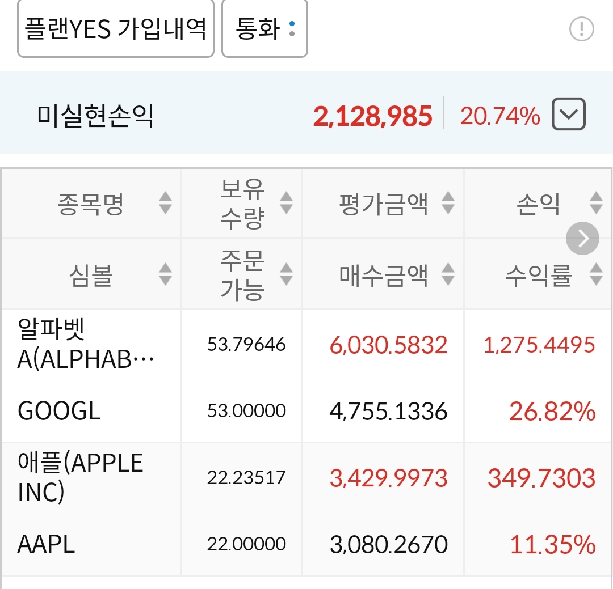Open the AAPL symbol entry
The image size is (613, 589).
[x=46, y=544]
